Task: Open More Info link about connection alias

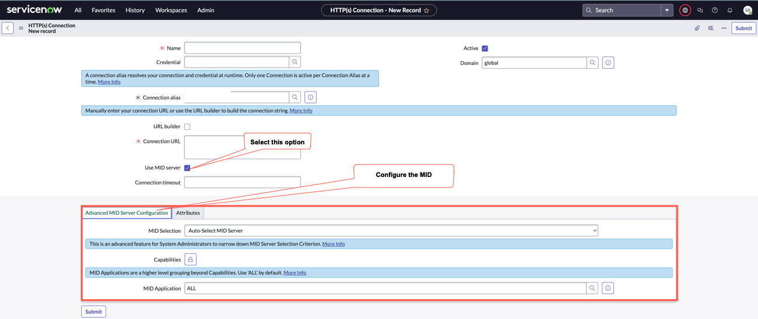Action: pos(109,82)
